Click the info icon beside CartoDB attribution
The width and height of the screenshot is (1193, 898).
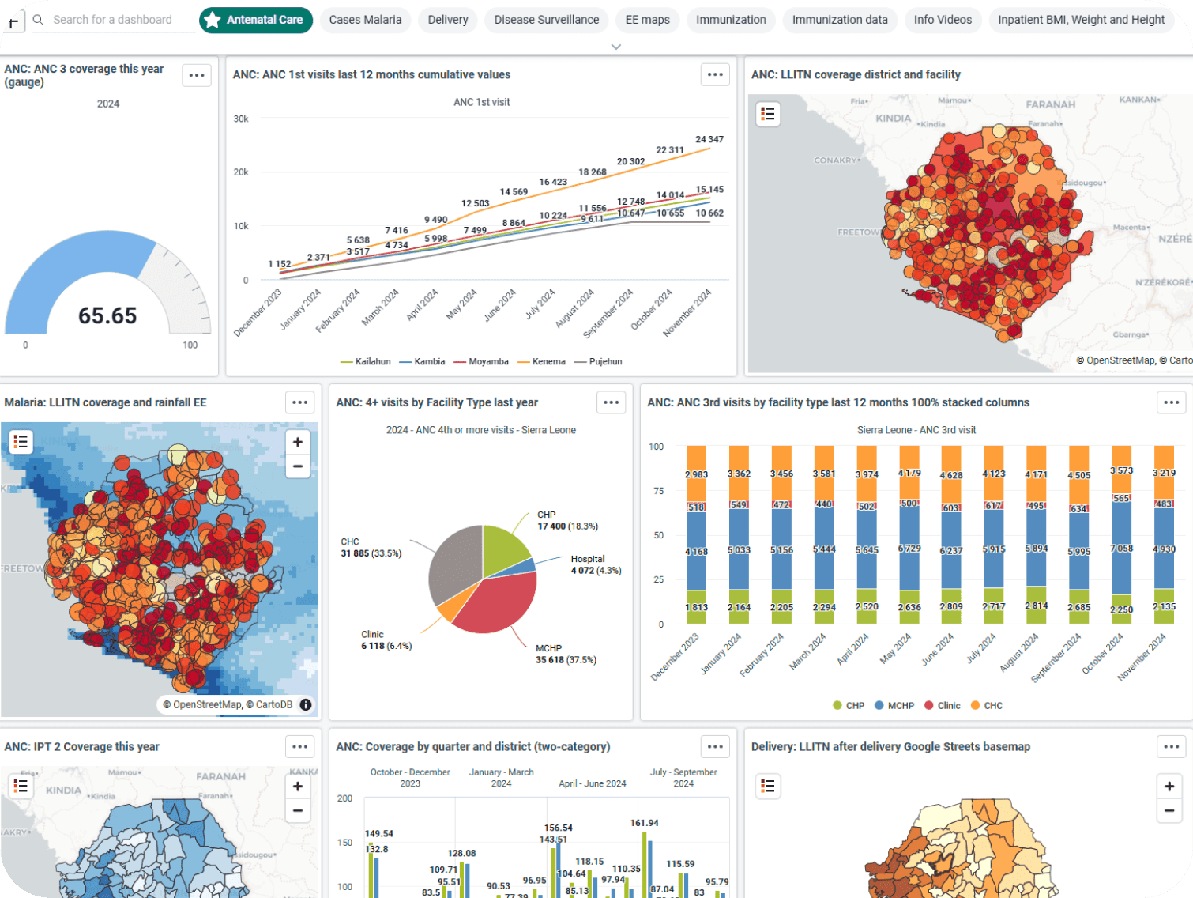306,704
